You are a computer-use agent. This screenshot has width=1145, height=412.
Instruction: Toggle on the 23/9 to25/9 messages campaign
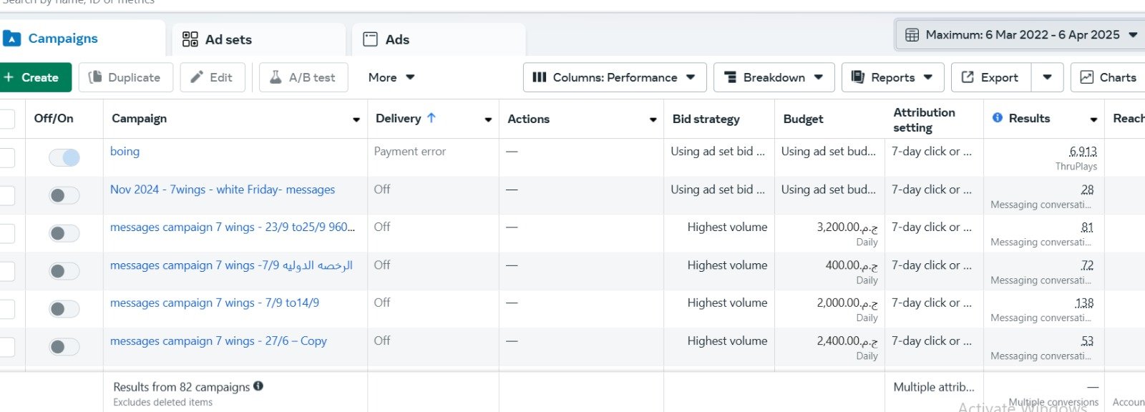pos(64,233)
